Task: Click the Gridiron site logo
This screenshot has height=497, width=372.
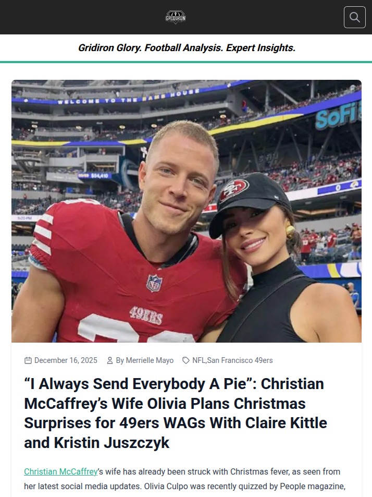Action: [176, 17]
